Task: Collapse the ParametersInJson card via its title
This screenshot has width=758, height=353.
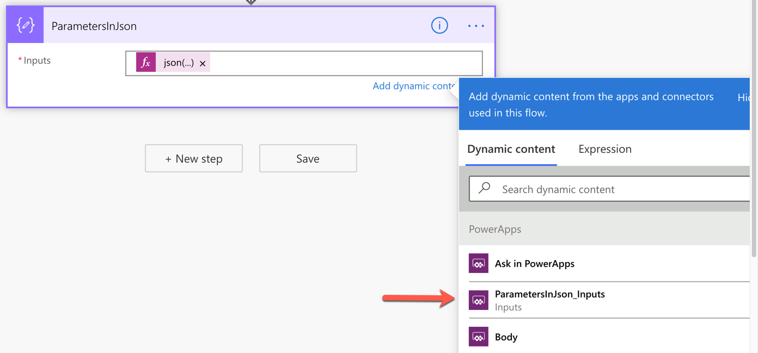Action: point(94,26)
